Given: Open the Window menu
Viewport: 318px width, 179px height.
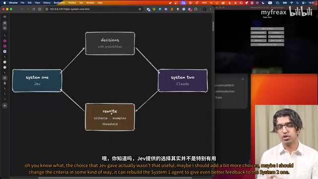Looking at the screenshot, I should [90, 2].
